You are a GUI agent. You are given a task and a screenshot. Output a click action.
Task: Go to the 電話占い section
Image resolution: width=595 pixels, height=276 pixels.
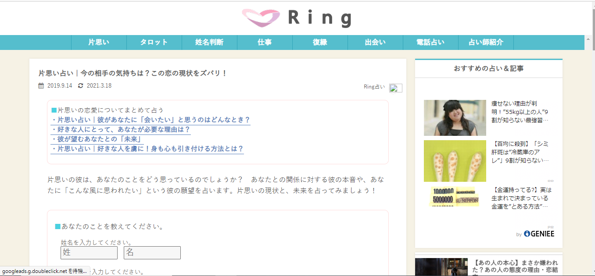pyautogui.click(x=430, y=42)
